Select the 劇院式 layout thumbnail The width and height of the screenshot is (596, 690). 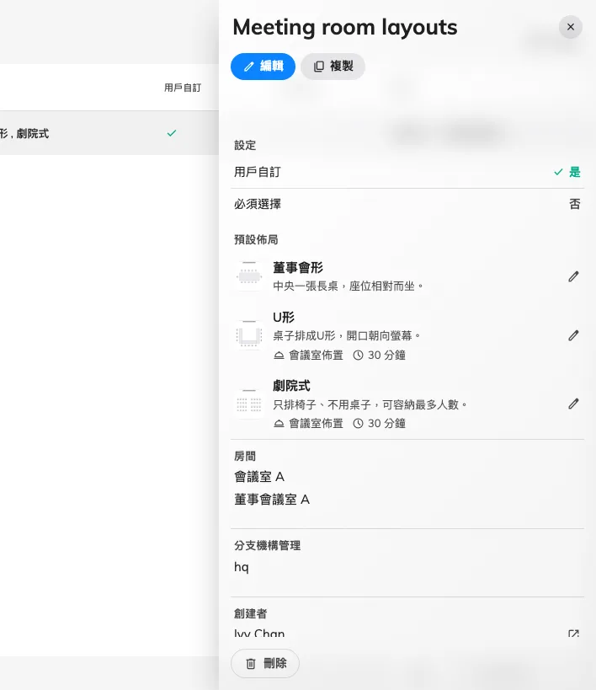(x=249, y=404)
